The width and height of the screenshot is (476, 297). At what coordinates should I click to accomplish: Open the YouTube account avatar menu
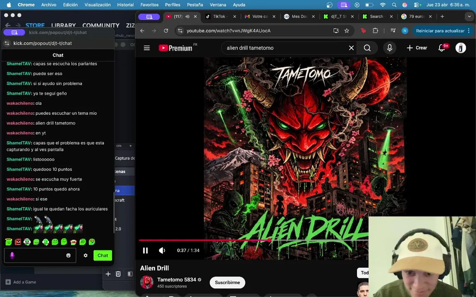coord(461,48)
